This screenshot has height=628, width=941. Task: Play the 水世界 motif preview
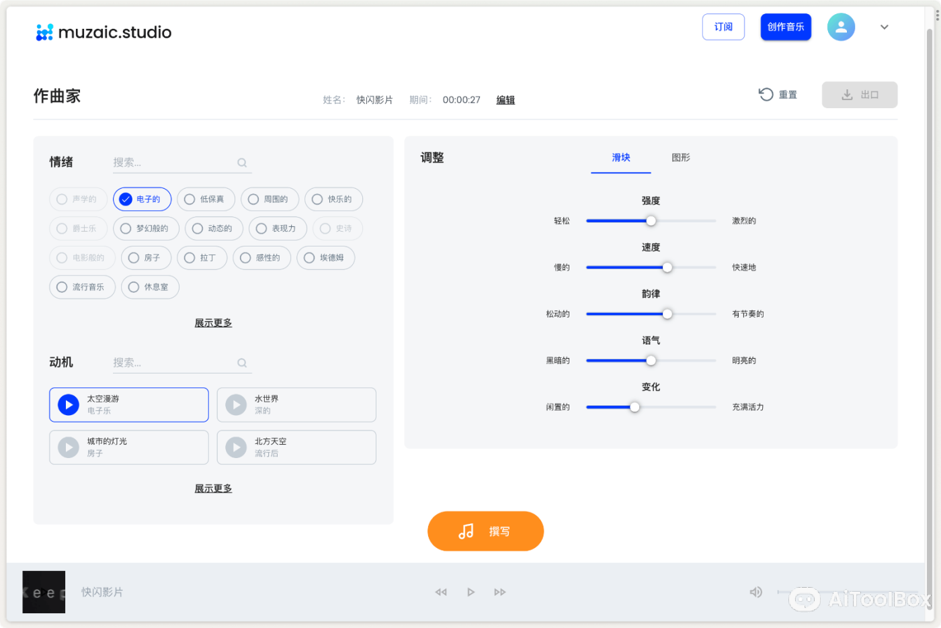pos(235,404)
